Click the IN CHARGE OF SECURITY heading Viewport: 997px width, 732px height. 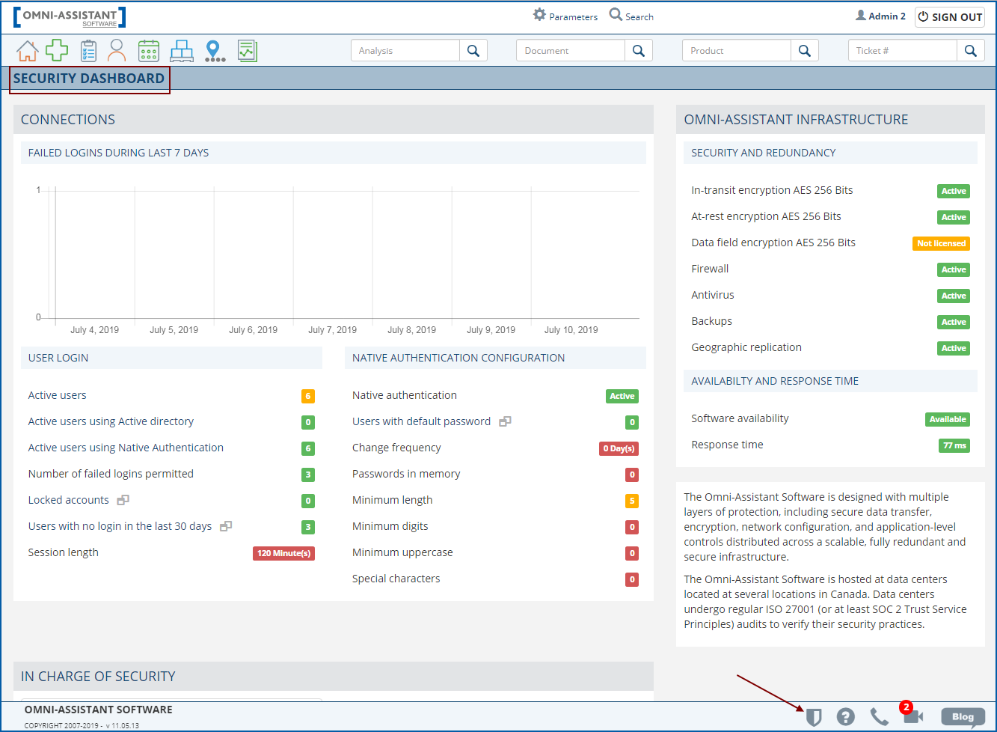click(98, 677)
